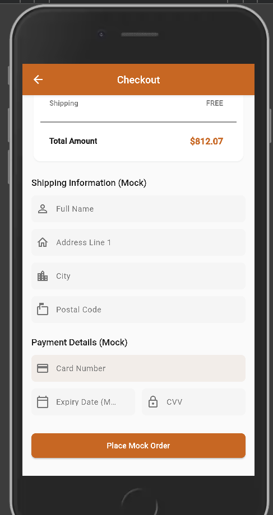Focus the Full Name input field

coord(138,209)
